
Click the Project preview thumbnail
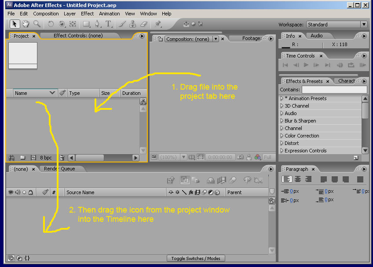[x=23, y=56]
